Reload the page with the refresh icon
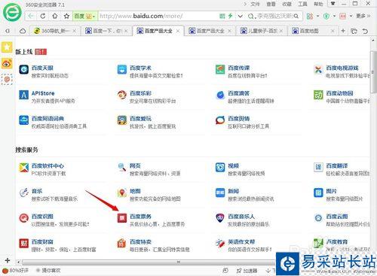This screenshot has height=276, width=377. [x=43, y=17]
